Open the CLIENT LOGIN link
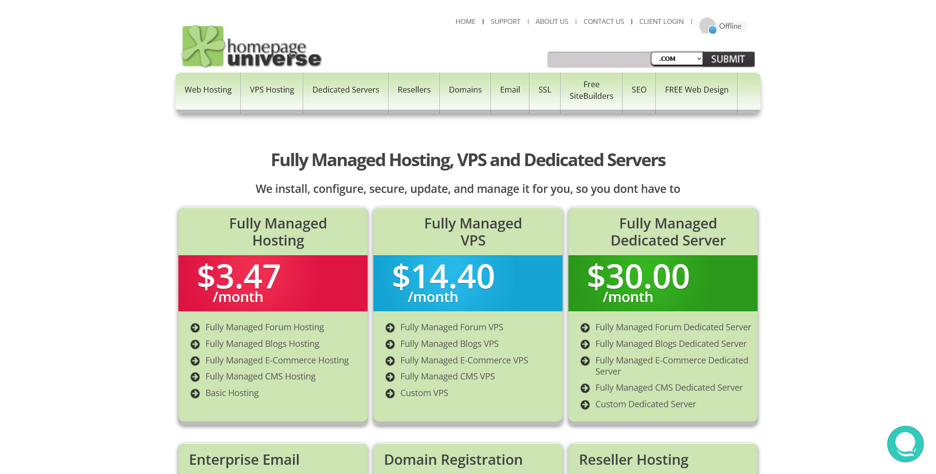 tap(661, 21)
